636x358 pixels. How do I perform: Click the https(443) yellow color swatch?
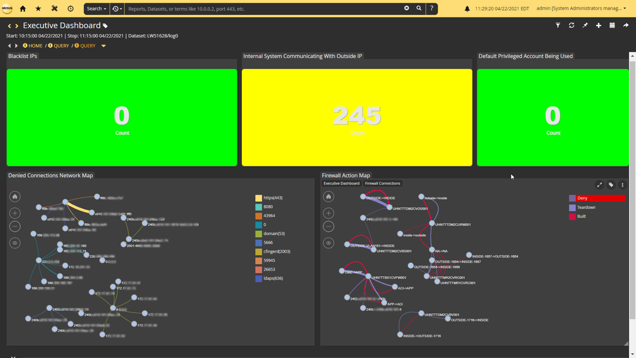point(259,198)
